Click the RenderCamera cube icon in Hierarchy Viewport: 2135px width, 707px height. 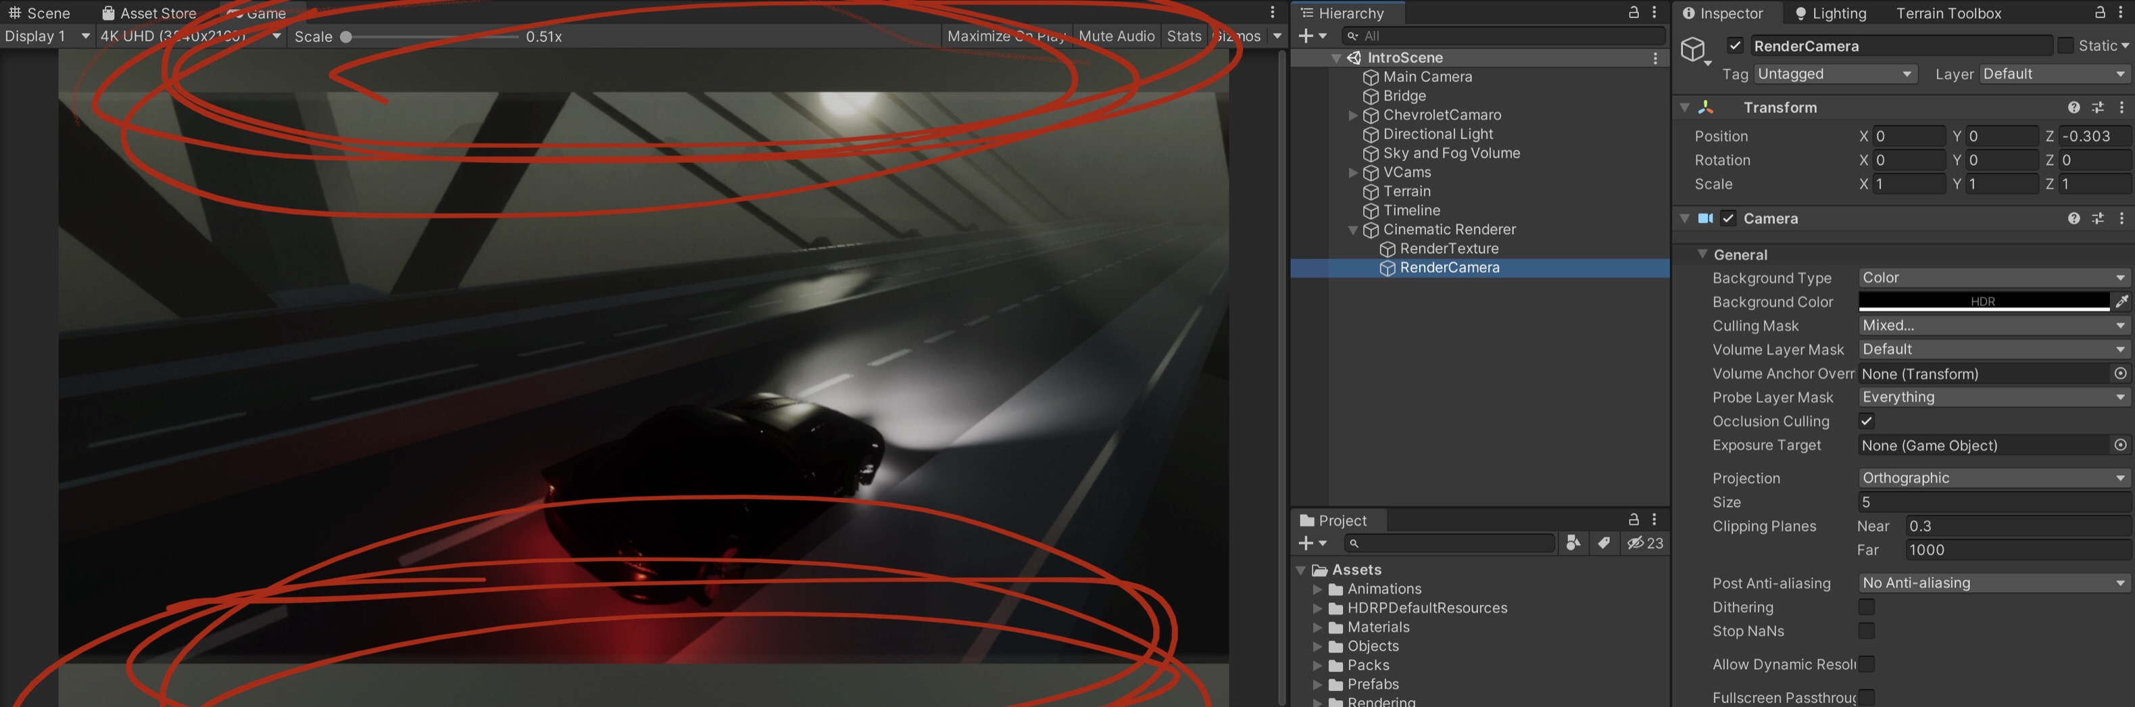[1388, 268]
